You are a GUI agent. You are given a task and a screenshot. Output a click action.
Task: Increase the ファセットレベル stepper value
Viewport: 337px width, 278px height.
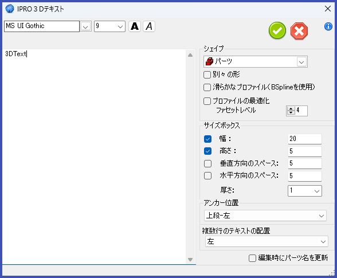pos(291,109)
